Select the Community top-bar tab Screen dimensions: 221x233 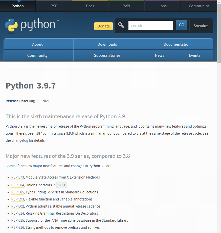pos(199,6)
